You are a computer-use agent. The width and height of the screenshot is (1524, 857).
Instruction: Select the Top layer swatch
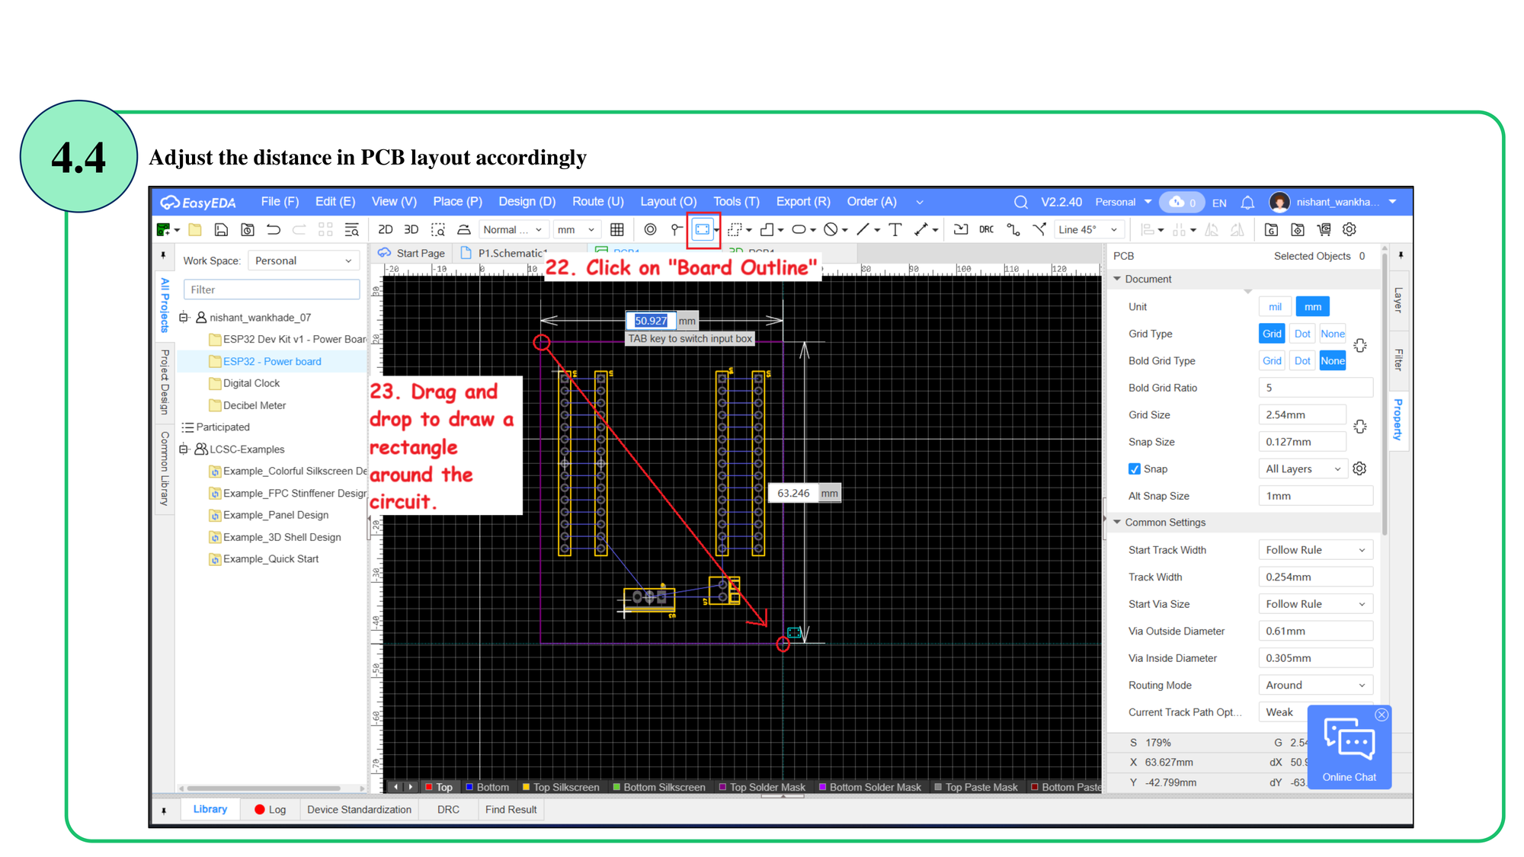click(x=429, y=787)
